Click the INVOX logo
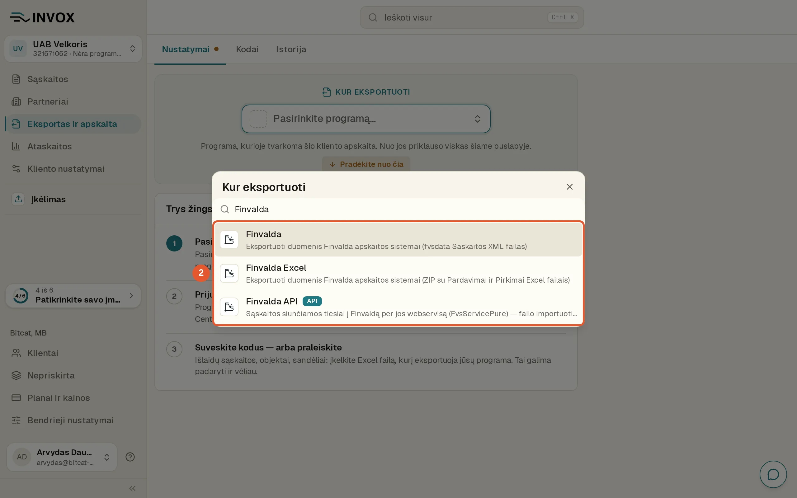Image resolution: width=797 pixels, height=498 pixels. (42, 17)
